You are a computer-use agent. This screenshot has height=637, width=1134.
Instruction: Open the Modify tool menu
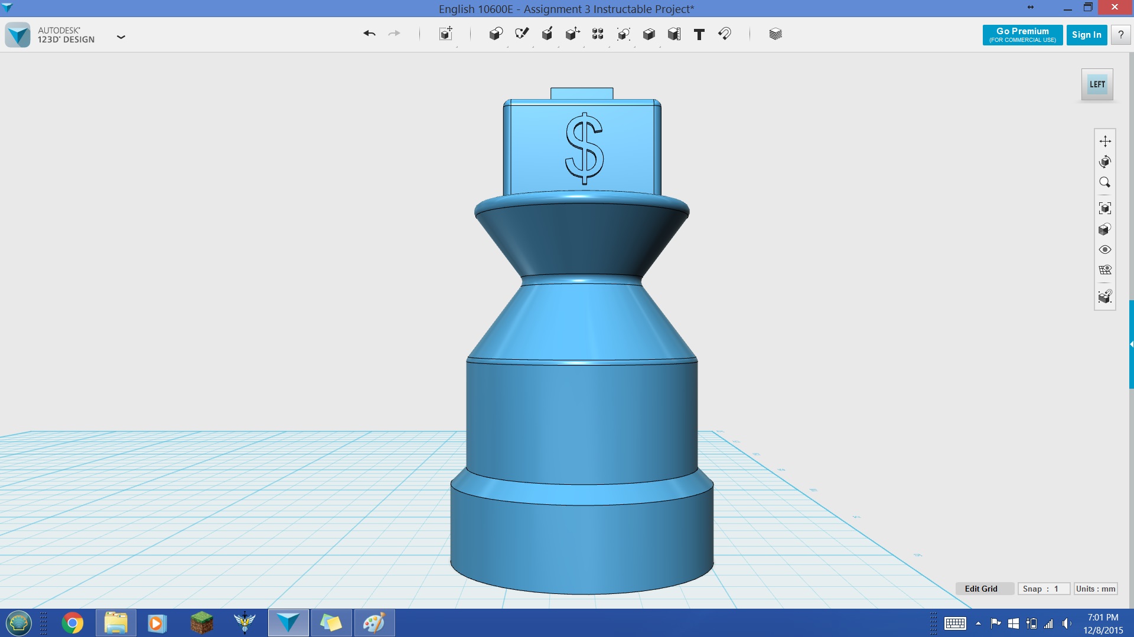[572, 34]
